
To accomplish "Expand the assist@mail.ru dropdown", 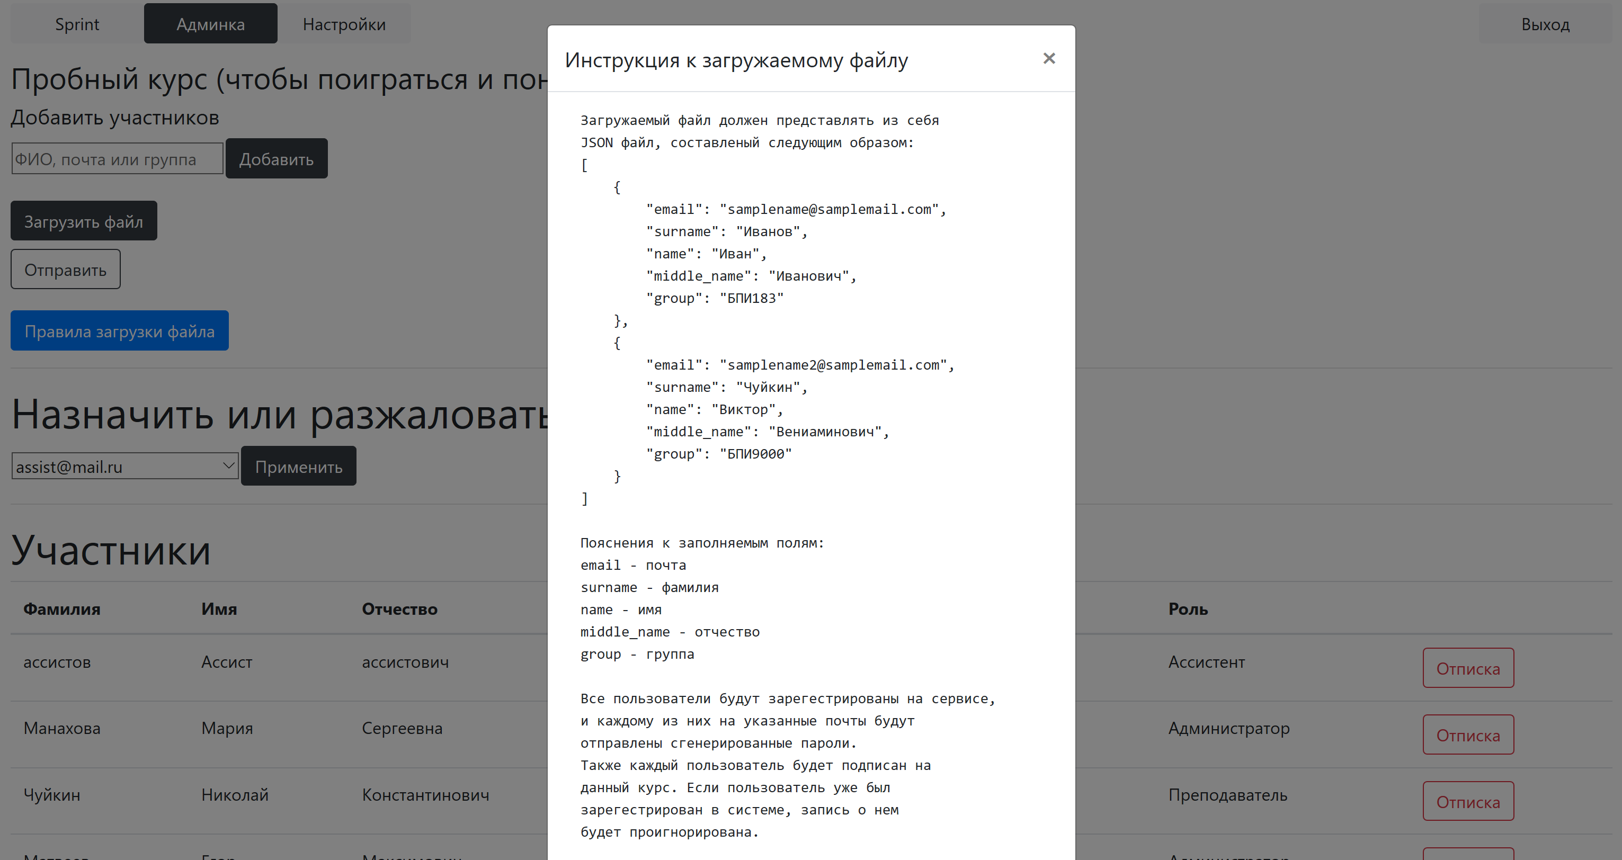I will [124, 467].
